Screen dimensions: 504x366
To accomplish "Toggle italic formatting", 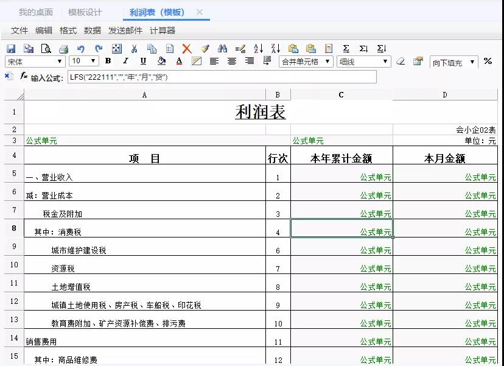I will pyautogui.click(x=125, y=61).
